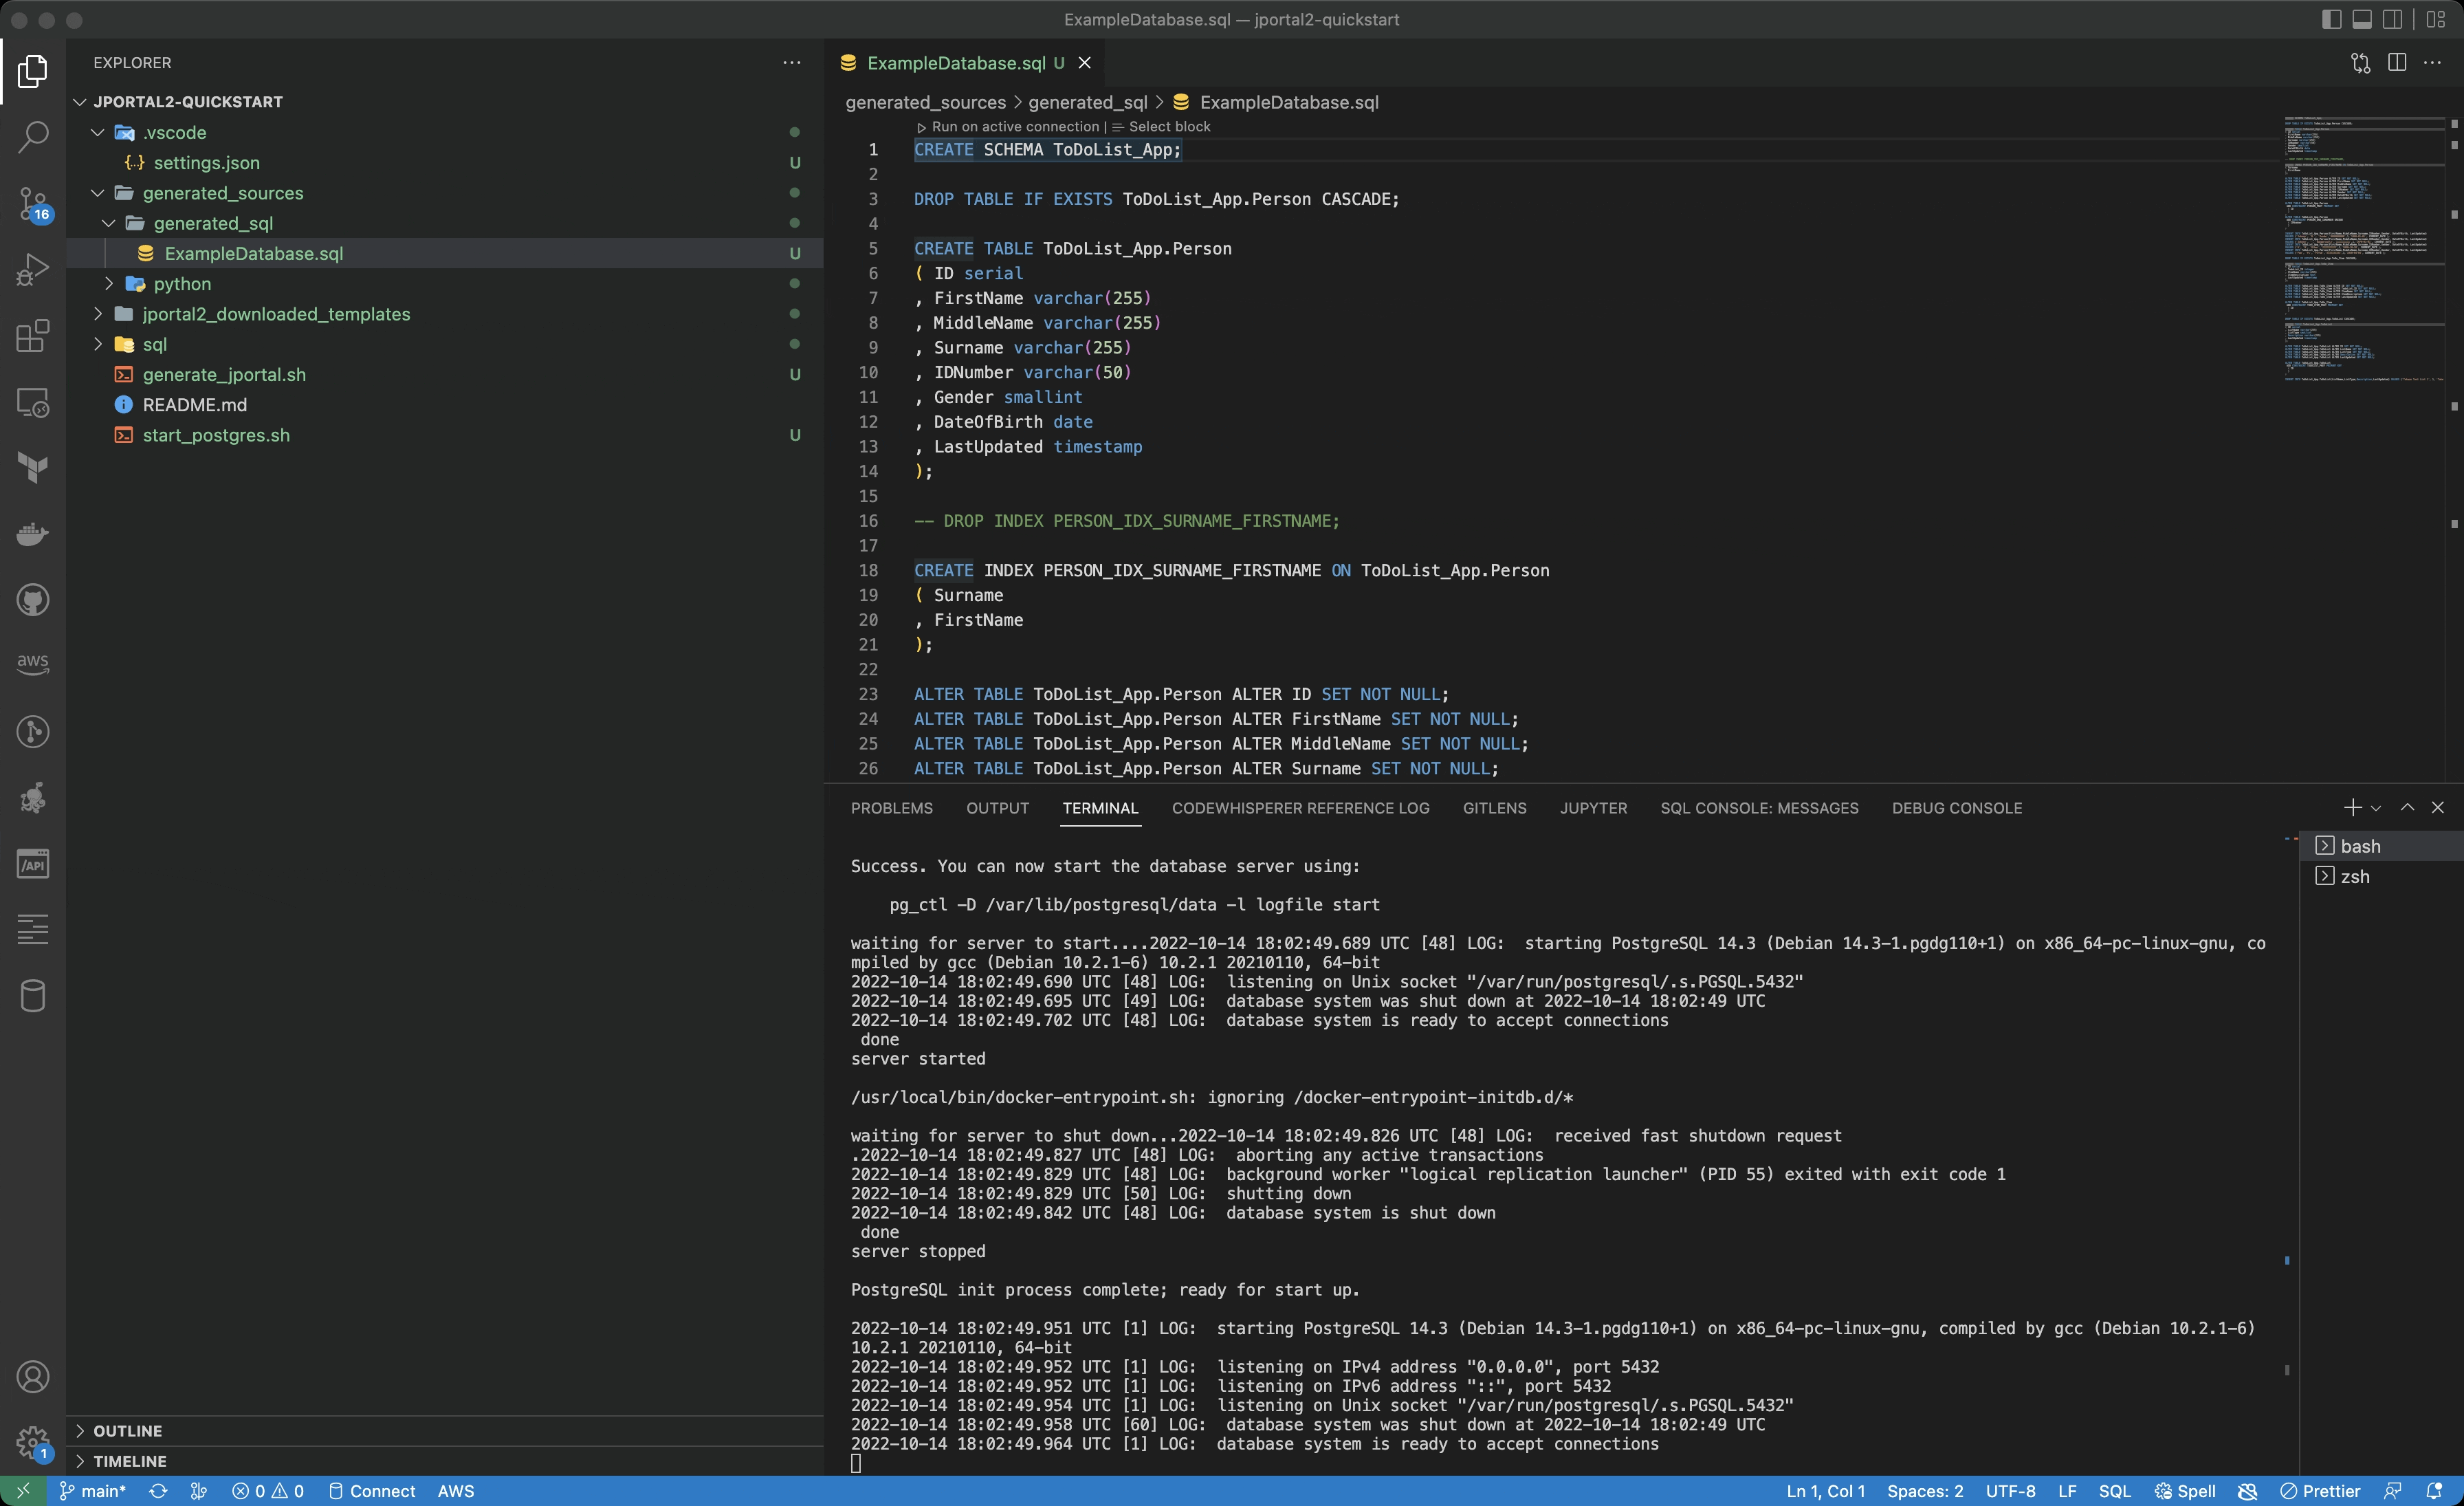Click the open changes compare icon in editor toolbar
The image size is (2464, 1506).
(2361, 63)
